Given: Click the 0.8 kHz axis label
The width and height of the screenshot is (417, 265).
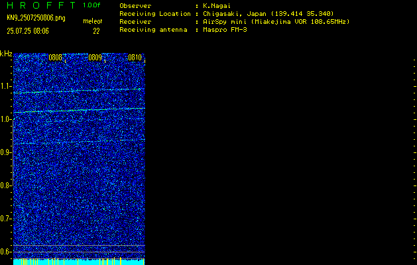Looking at the screenshot, I should (5, 185).
